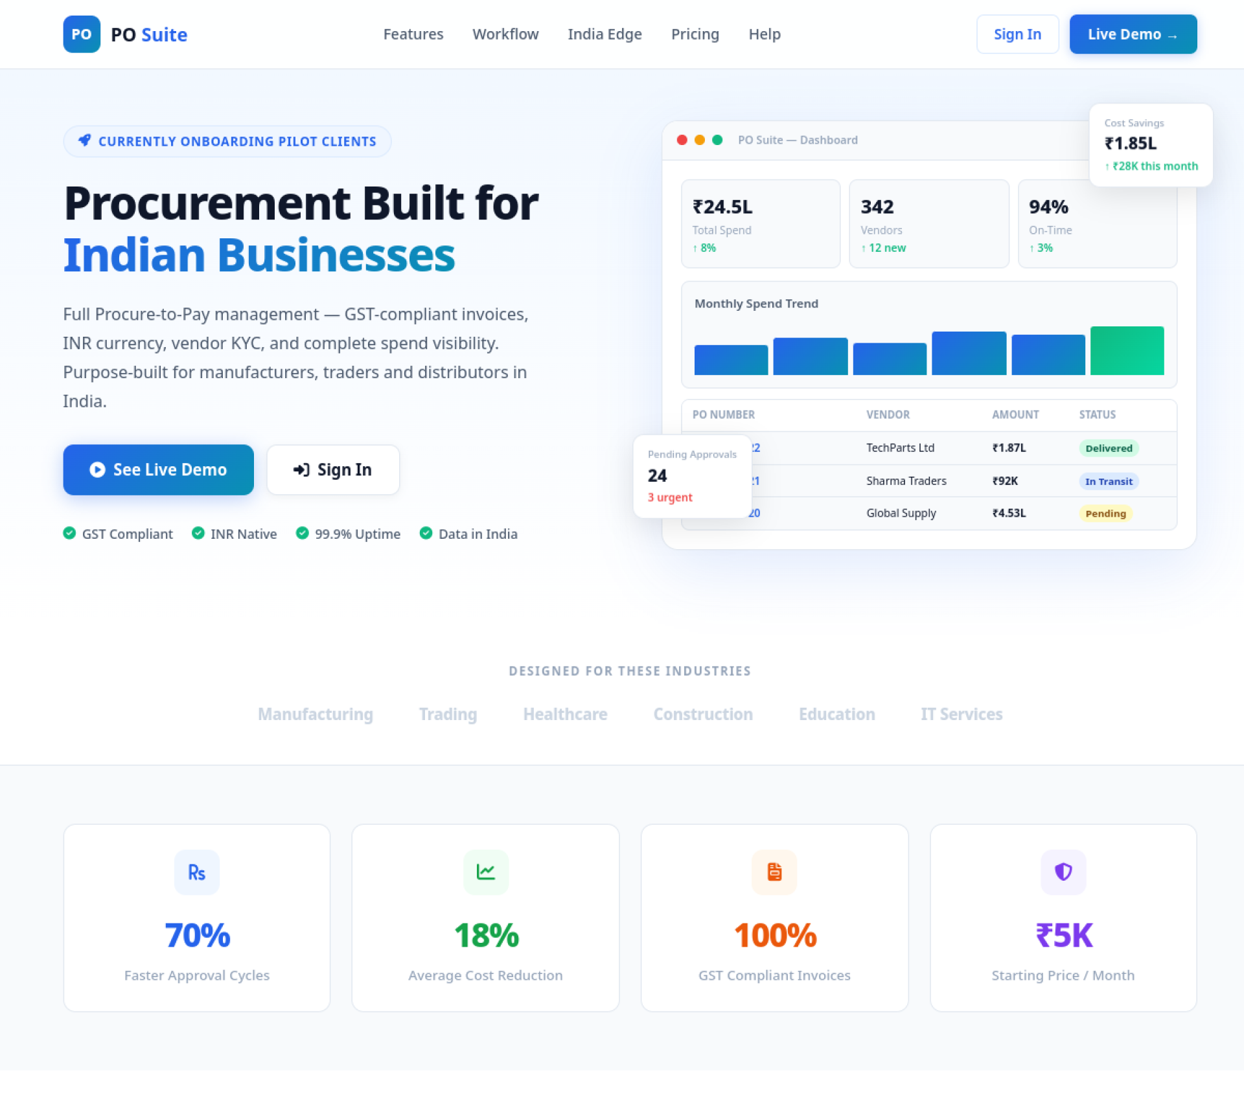Click the AMOUNT column header
The width and height of the screenshot is (1244, 1119).
pyautogui.click(x=1015, y=414)
